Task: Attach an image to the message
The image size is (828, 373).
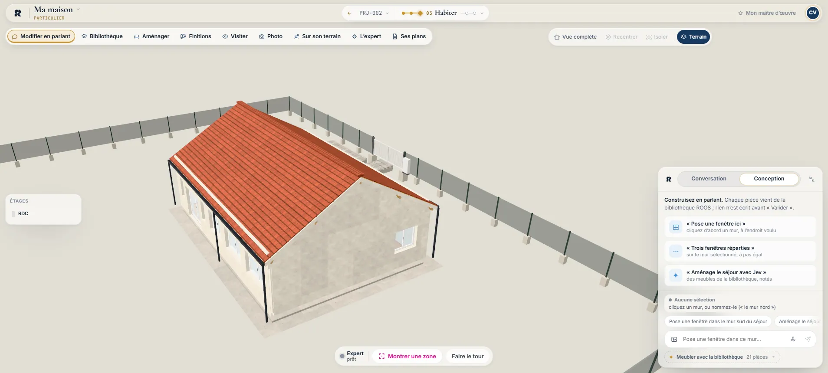Action: (x=674, y=339)
